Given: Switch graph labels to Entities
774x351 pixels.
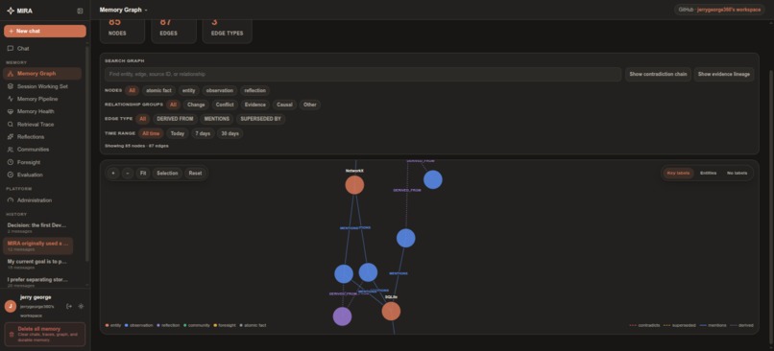Looking at the screenshot, I should point(709,173).
